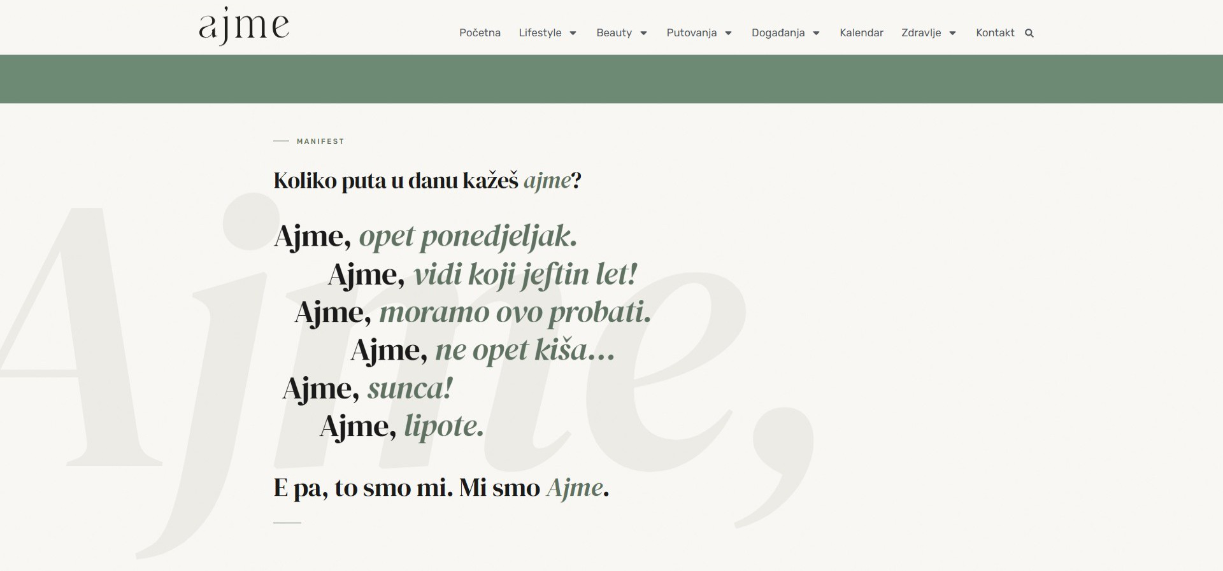1223x571 pixels.
Task: Click the line 'Ajme, vidi koji jeftin let!'
Action: click(x=482, y=275)
